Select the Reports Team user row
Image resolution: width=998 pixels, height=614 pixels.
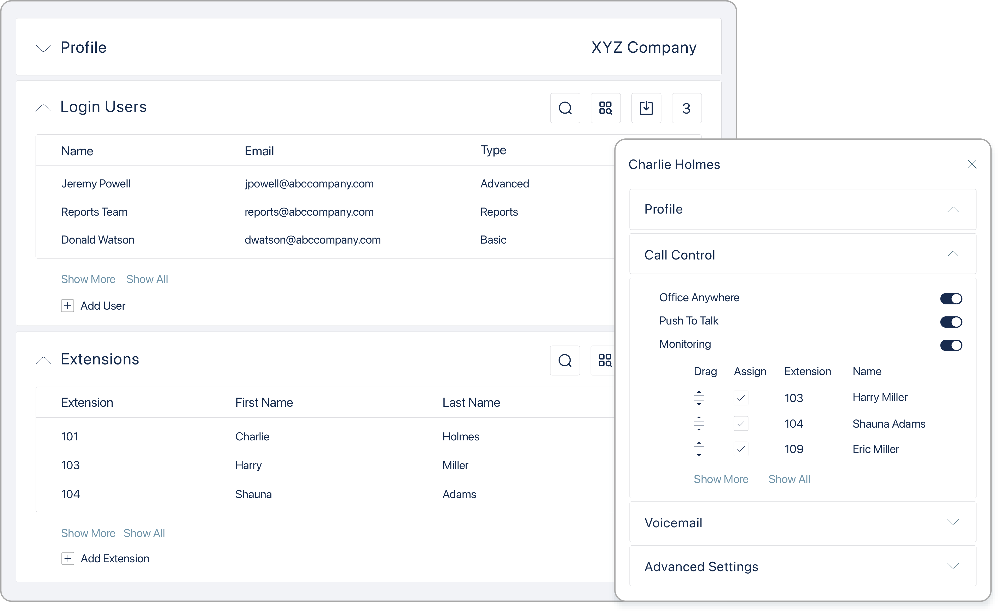pyautogui.click(x=325, y=212)
